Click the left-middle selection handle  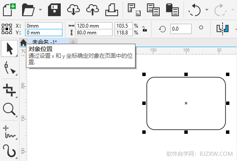144,103
